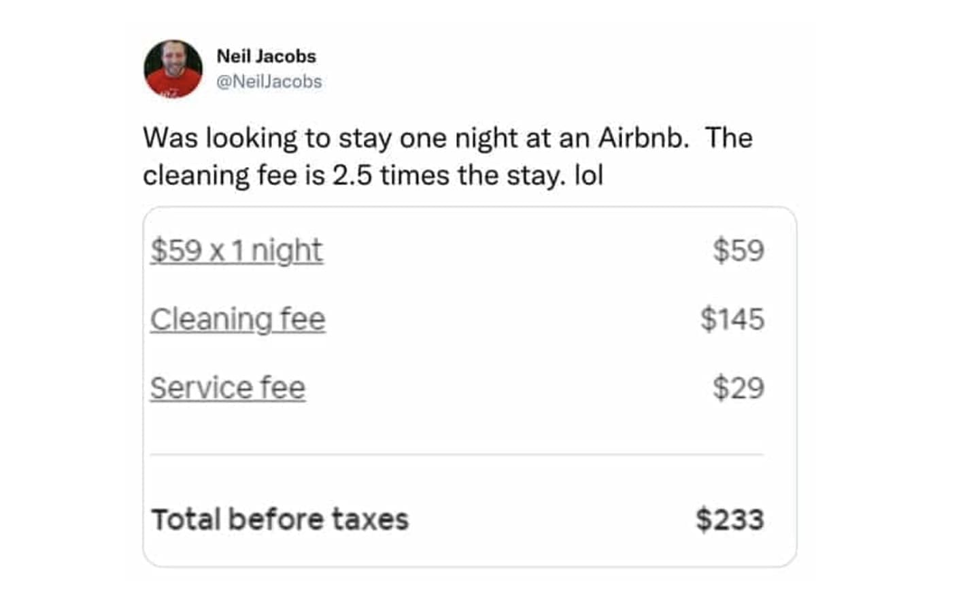Select the $145 cleaning fee amount
The height and width of the screenshot is (591, 967).
[x=732, y=319]
